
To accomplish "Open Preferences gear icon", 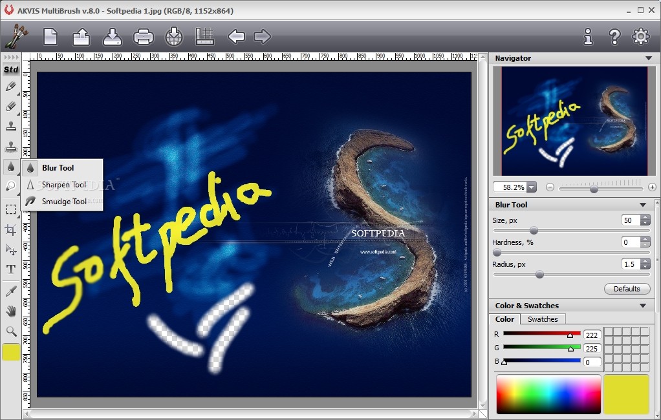I will pyautogui.click(x=641, y=36).
